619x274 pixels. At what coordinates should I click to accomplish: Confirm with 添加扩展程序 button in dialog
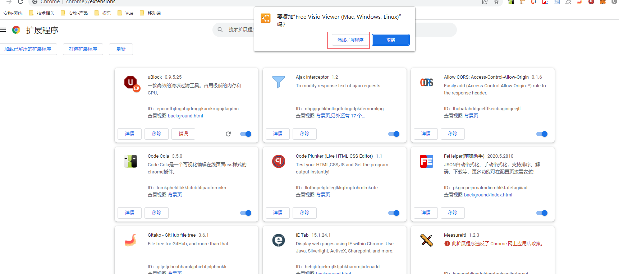coord(350,40)
